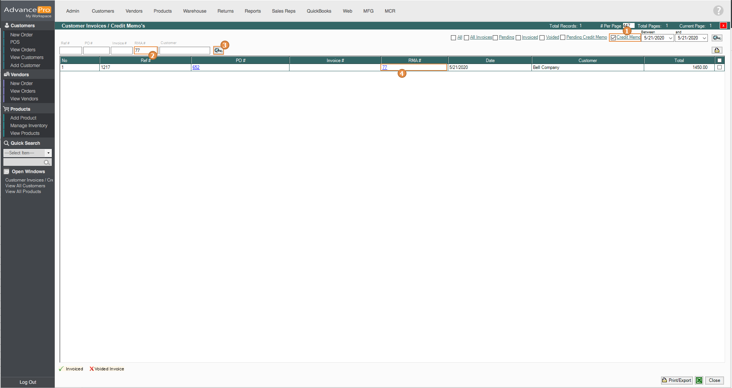Open the 'and' end date dropdown
Image resolution: width=732 pixels, height=388 pixels.
click(x=704, y=38)
